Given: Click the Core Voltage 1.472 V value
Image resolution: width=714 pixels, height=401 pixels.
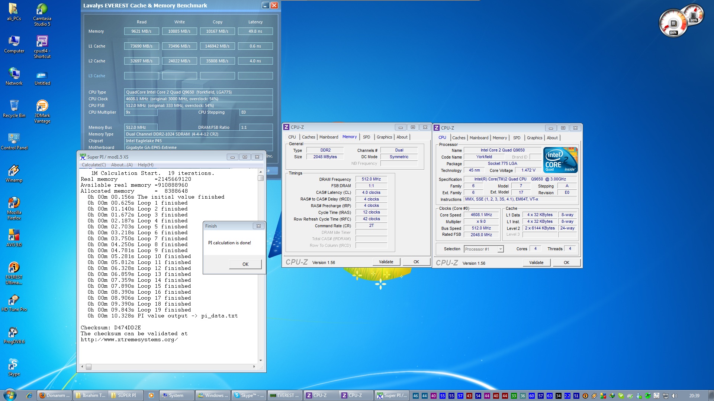Looking at the screenshot, I should tap(528, 170).
